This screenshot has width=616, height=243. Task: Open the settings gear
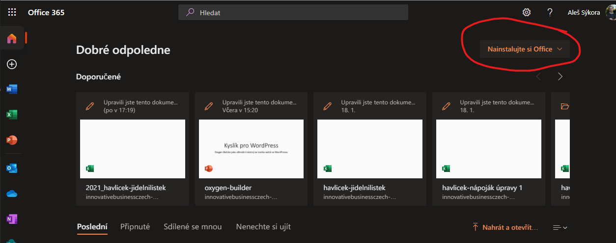pos(527,12)
